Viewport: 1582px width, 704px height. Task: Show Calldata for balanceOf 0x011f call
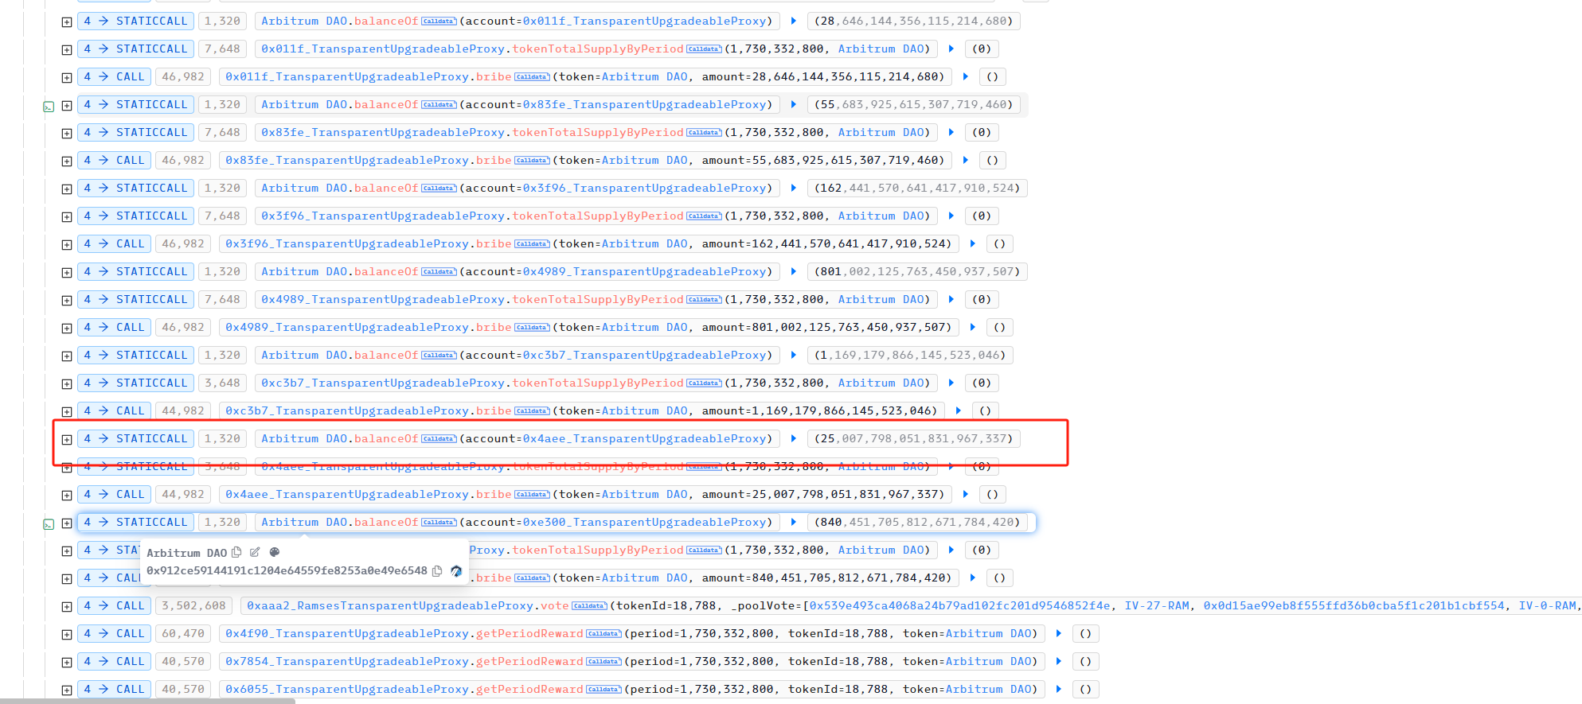coord(439,21)
